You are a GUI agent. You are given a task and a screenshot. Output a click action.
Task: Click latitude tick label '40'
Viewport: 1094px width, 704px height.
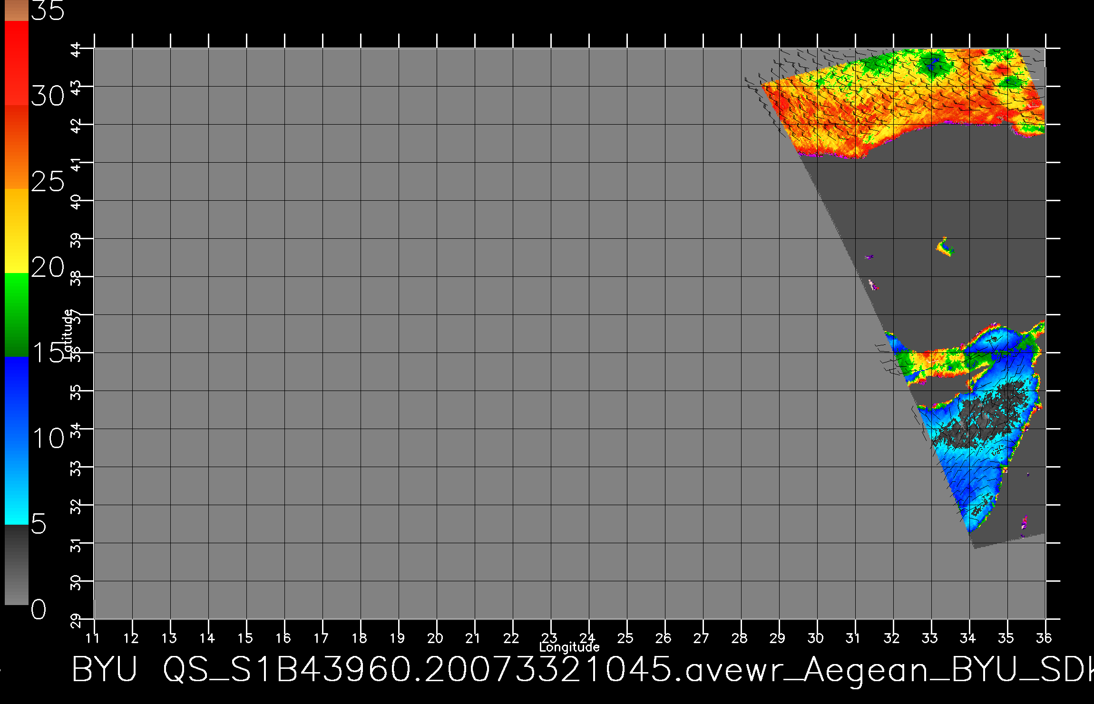coord(77,202)
